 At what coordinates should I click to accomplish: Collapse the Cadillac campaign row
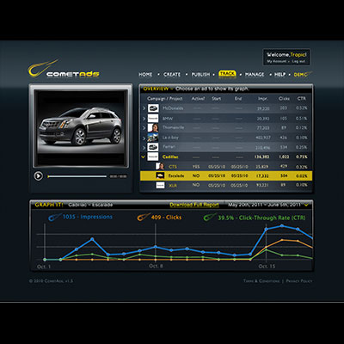point(144,157)
